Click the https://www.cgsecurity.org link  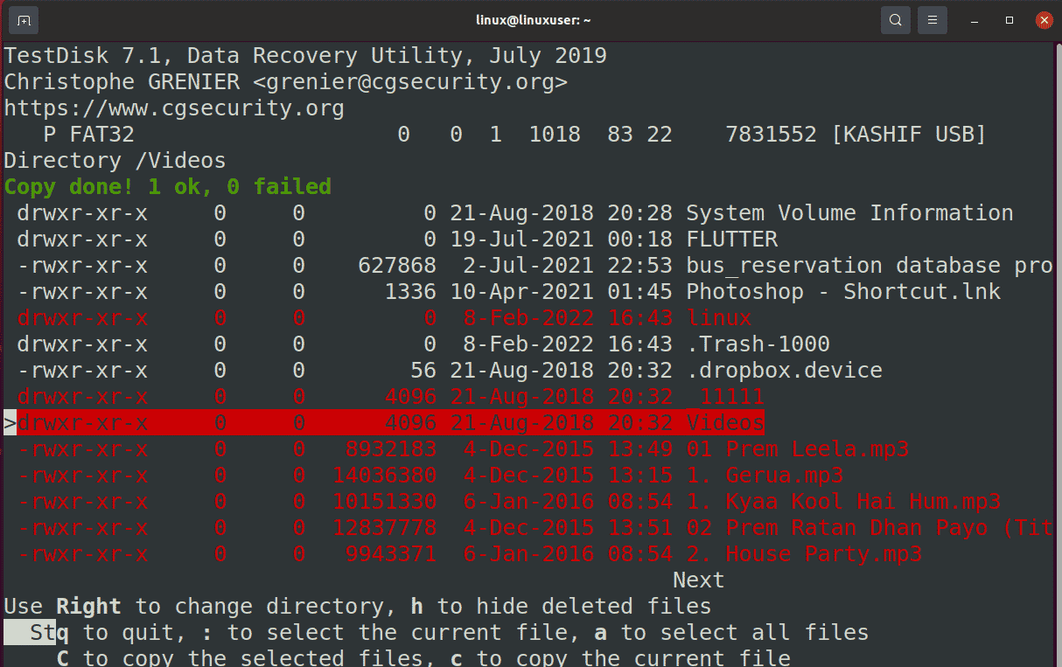174,108
